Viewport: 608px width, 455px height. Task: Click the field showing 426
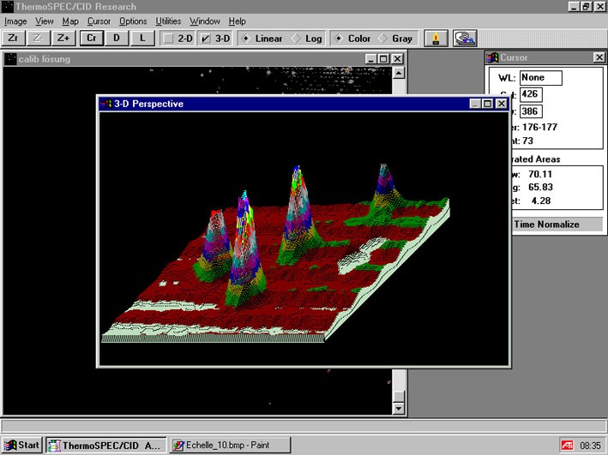click(x=531, y=94)
